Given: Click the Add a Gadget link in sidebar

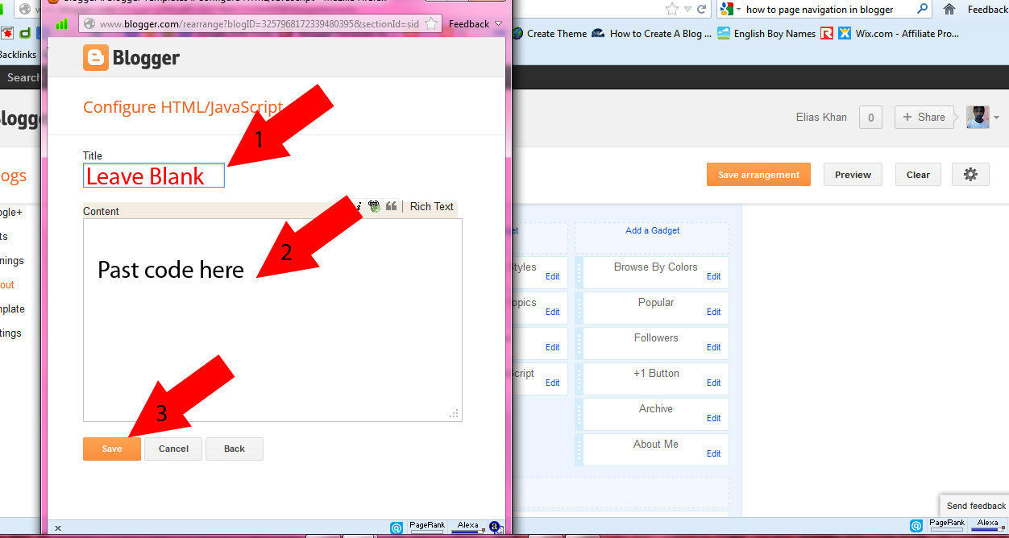Looking at the screenshot, I should click(653, 230).
